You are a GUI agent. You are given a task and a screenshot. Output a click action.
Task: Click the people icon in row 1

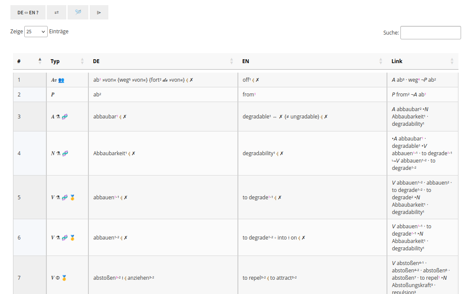pyautogui.click(x=61, y=80)
